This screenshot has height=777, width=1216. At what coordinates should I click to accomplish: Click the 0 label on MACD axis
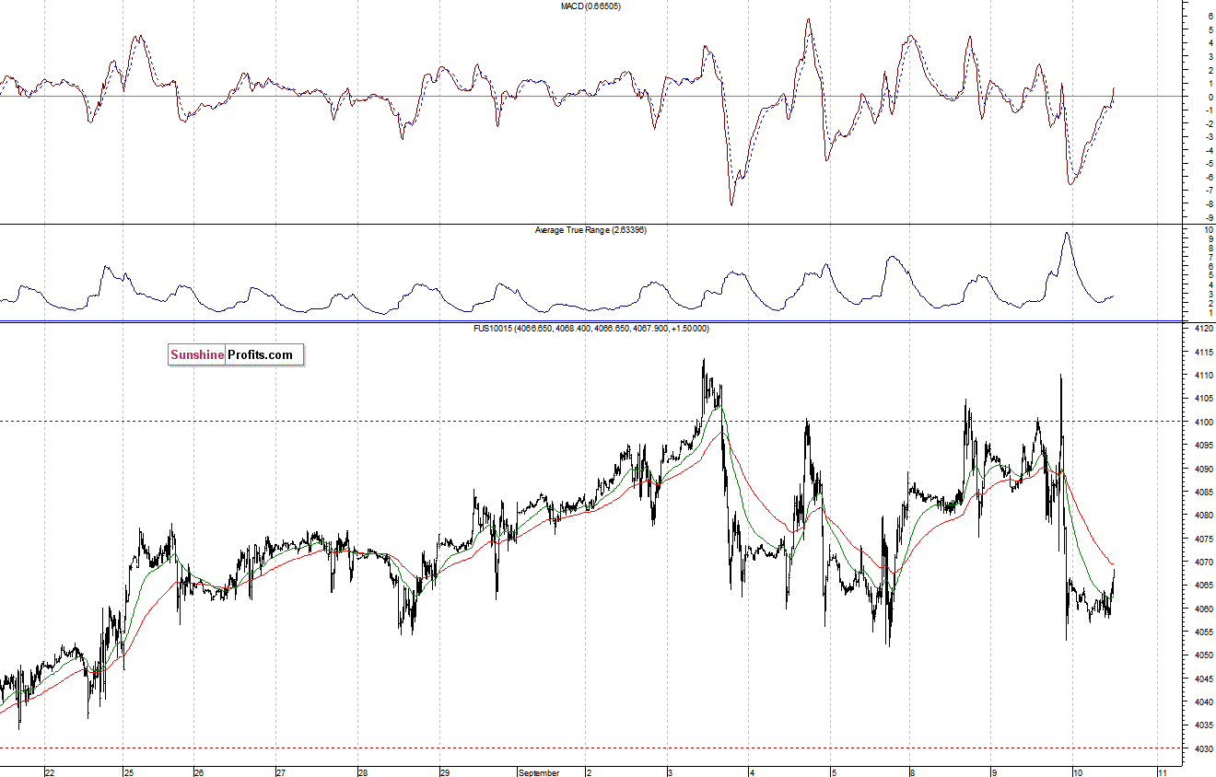pyautogui.click(x=1210, y=97)
